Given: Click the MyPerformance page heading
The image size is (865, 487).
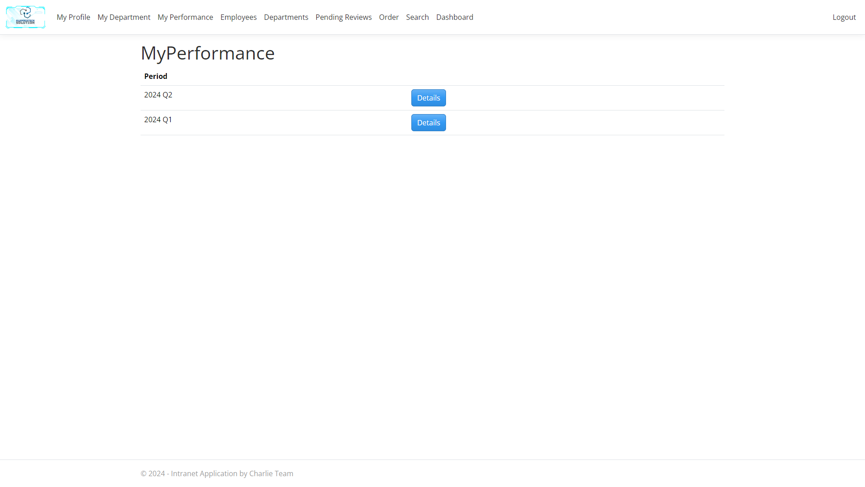Looking at the screenshot, I should point(208,53).
